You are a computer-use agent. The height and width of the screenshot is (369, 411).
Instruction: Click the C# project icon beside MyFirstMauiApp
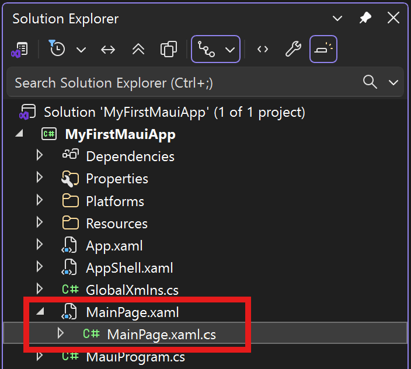49,134
